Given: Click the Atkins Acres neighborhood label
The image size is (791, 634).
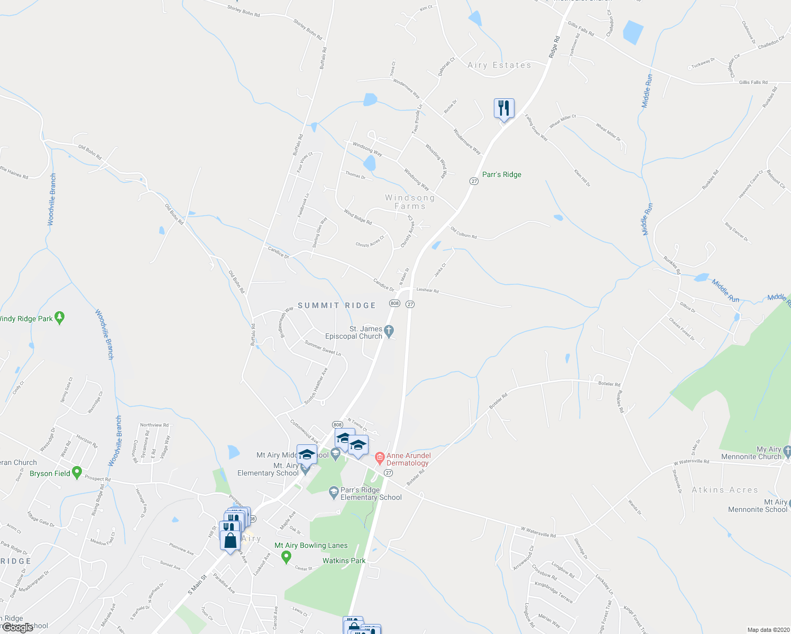Looking at the screenshot, I should [x=725, y=490].
